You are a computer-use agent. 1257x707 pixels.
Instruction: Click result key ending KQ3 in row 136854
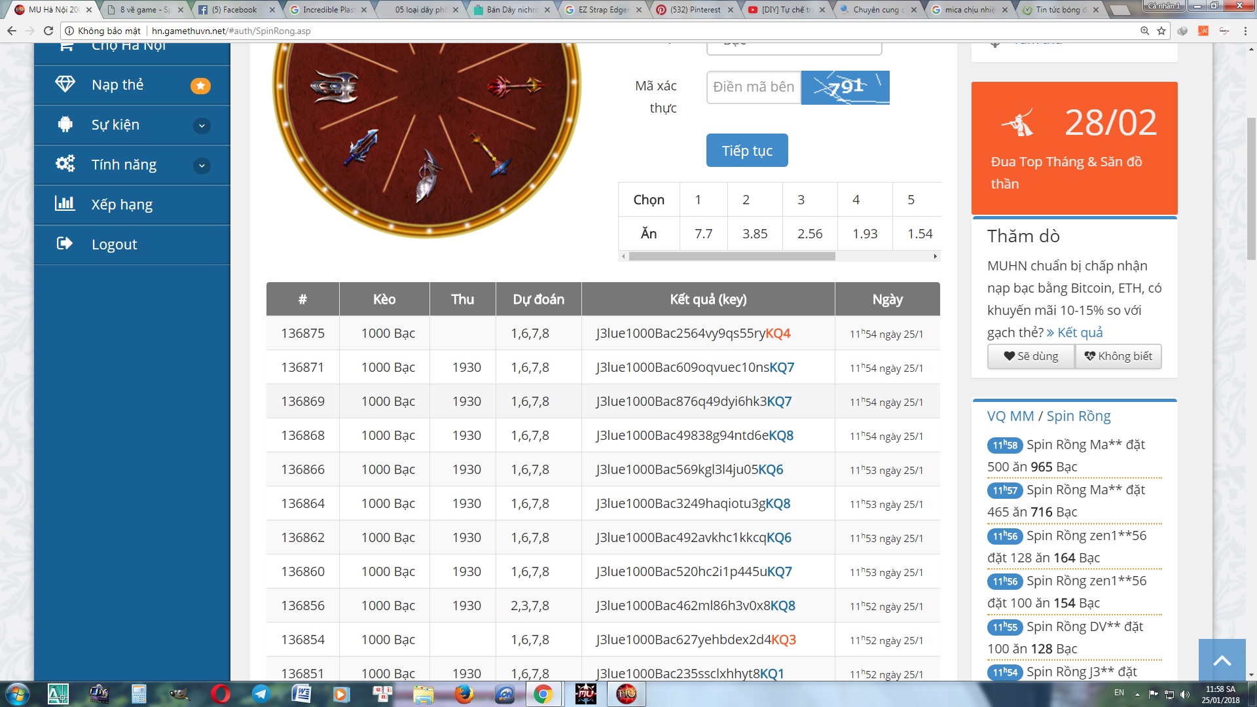[695, 640]
